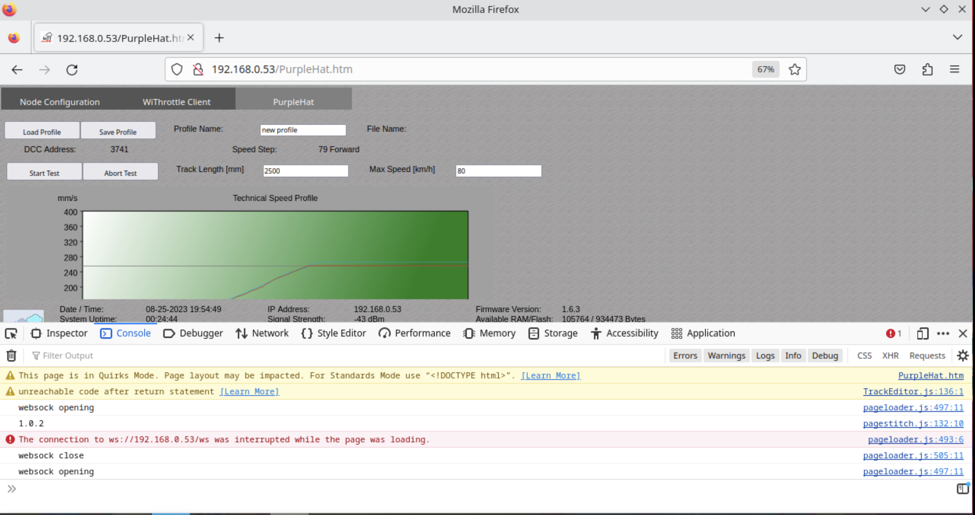
Task: Toggle the Debug filter
Action: tap(825, 356)
